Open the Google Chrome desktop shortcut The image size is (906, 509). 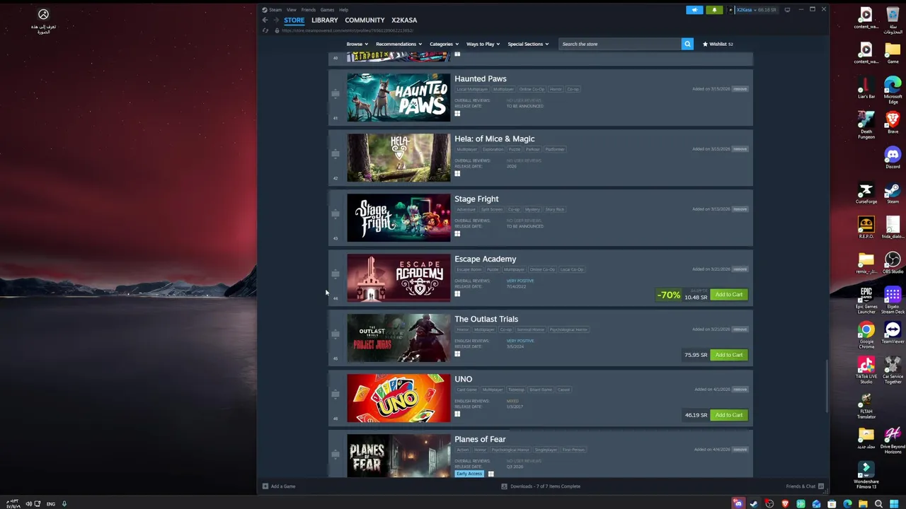pyautogui.click(x=866, y=335)
